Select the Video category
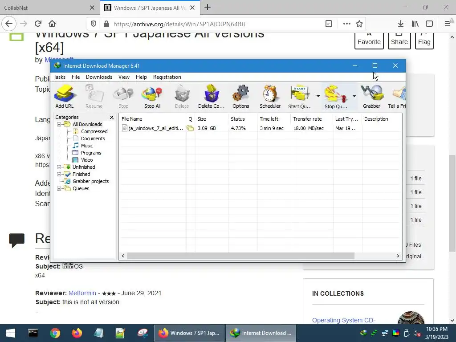Screen dimensions: 456x342 87,160
